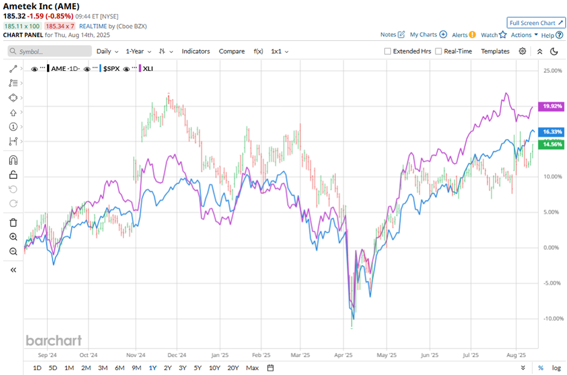The image size is (567, 375).
Task: Expand the bottom panel double-down arrows
Action: pyautogui.click(x=523, y=368)
